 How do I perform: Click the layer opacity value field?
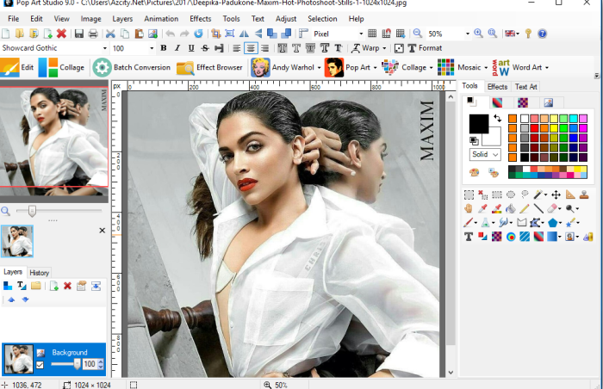[x=90, y=364]
